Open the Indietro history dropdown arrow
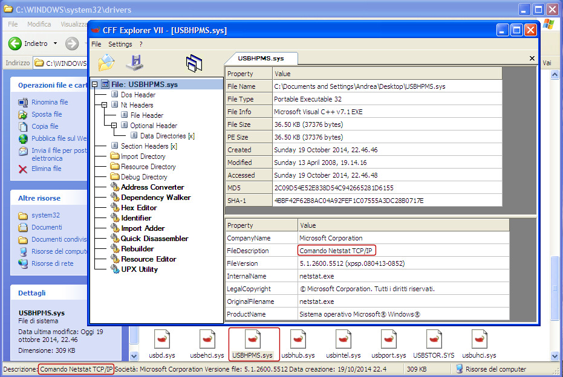 click(55, 43)
